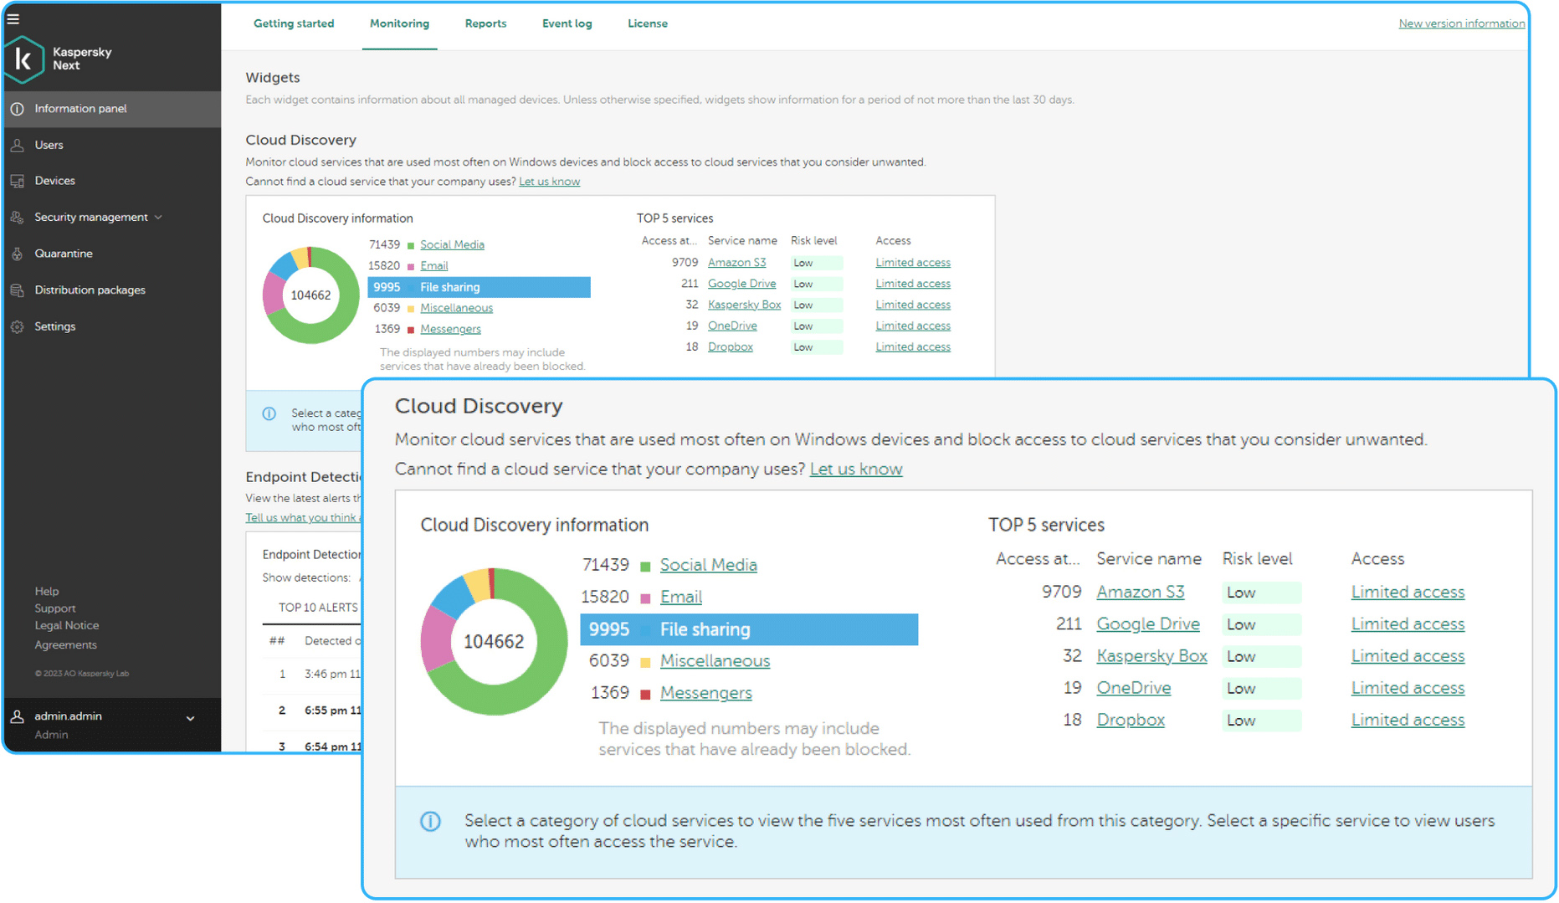The width and height of the screenshot is (1559, 903).
Task: Click the Cloud Discovery donut chart
Action: pyautogui.click(x=494, y=641)
